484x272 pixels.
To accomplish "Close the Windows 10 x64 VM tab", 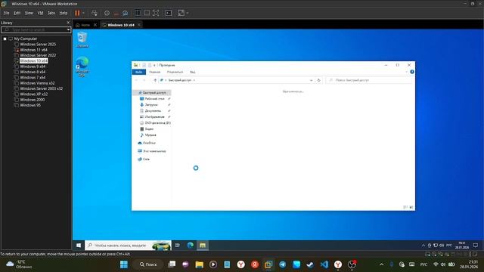I will coord(139,25).
